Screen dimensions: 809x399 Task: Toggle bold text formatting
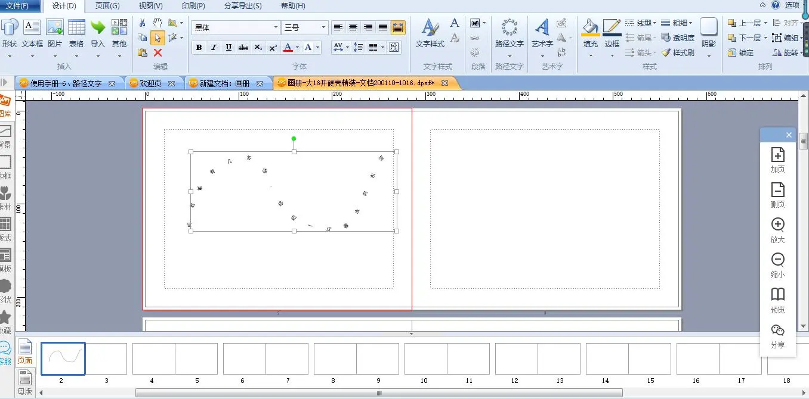(199, 48)
